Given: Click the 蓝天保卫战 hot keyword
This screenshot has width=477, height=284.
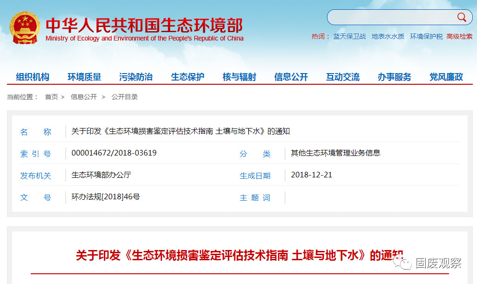Looking at the screenshot, I should tap(349, 36).
